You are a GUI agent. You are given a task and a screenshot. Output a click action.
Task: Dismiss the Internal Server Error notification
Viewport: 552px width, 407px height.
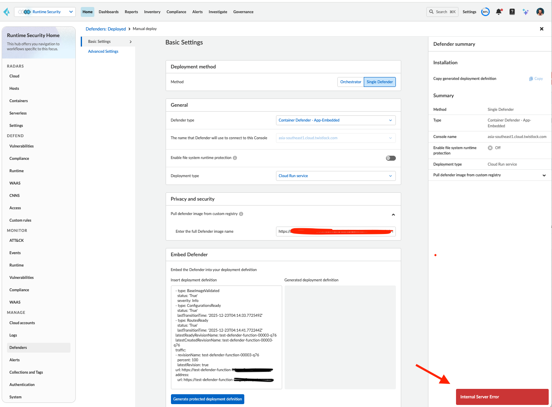tap(502, 397)
